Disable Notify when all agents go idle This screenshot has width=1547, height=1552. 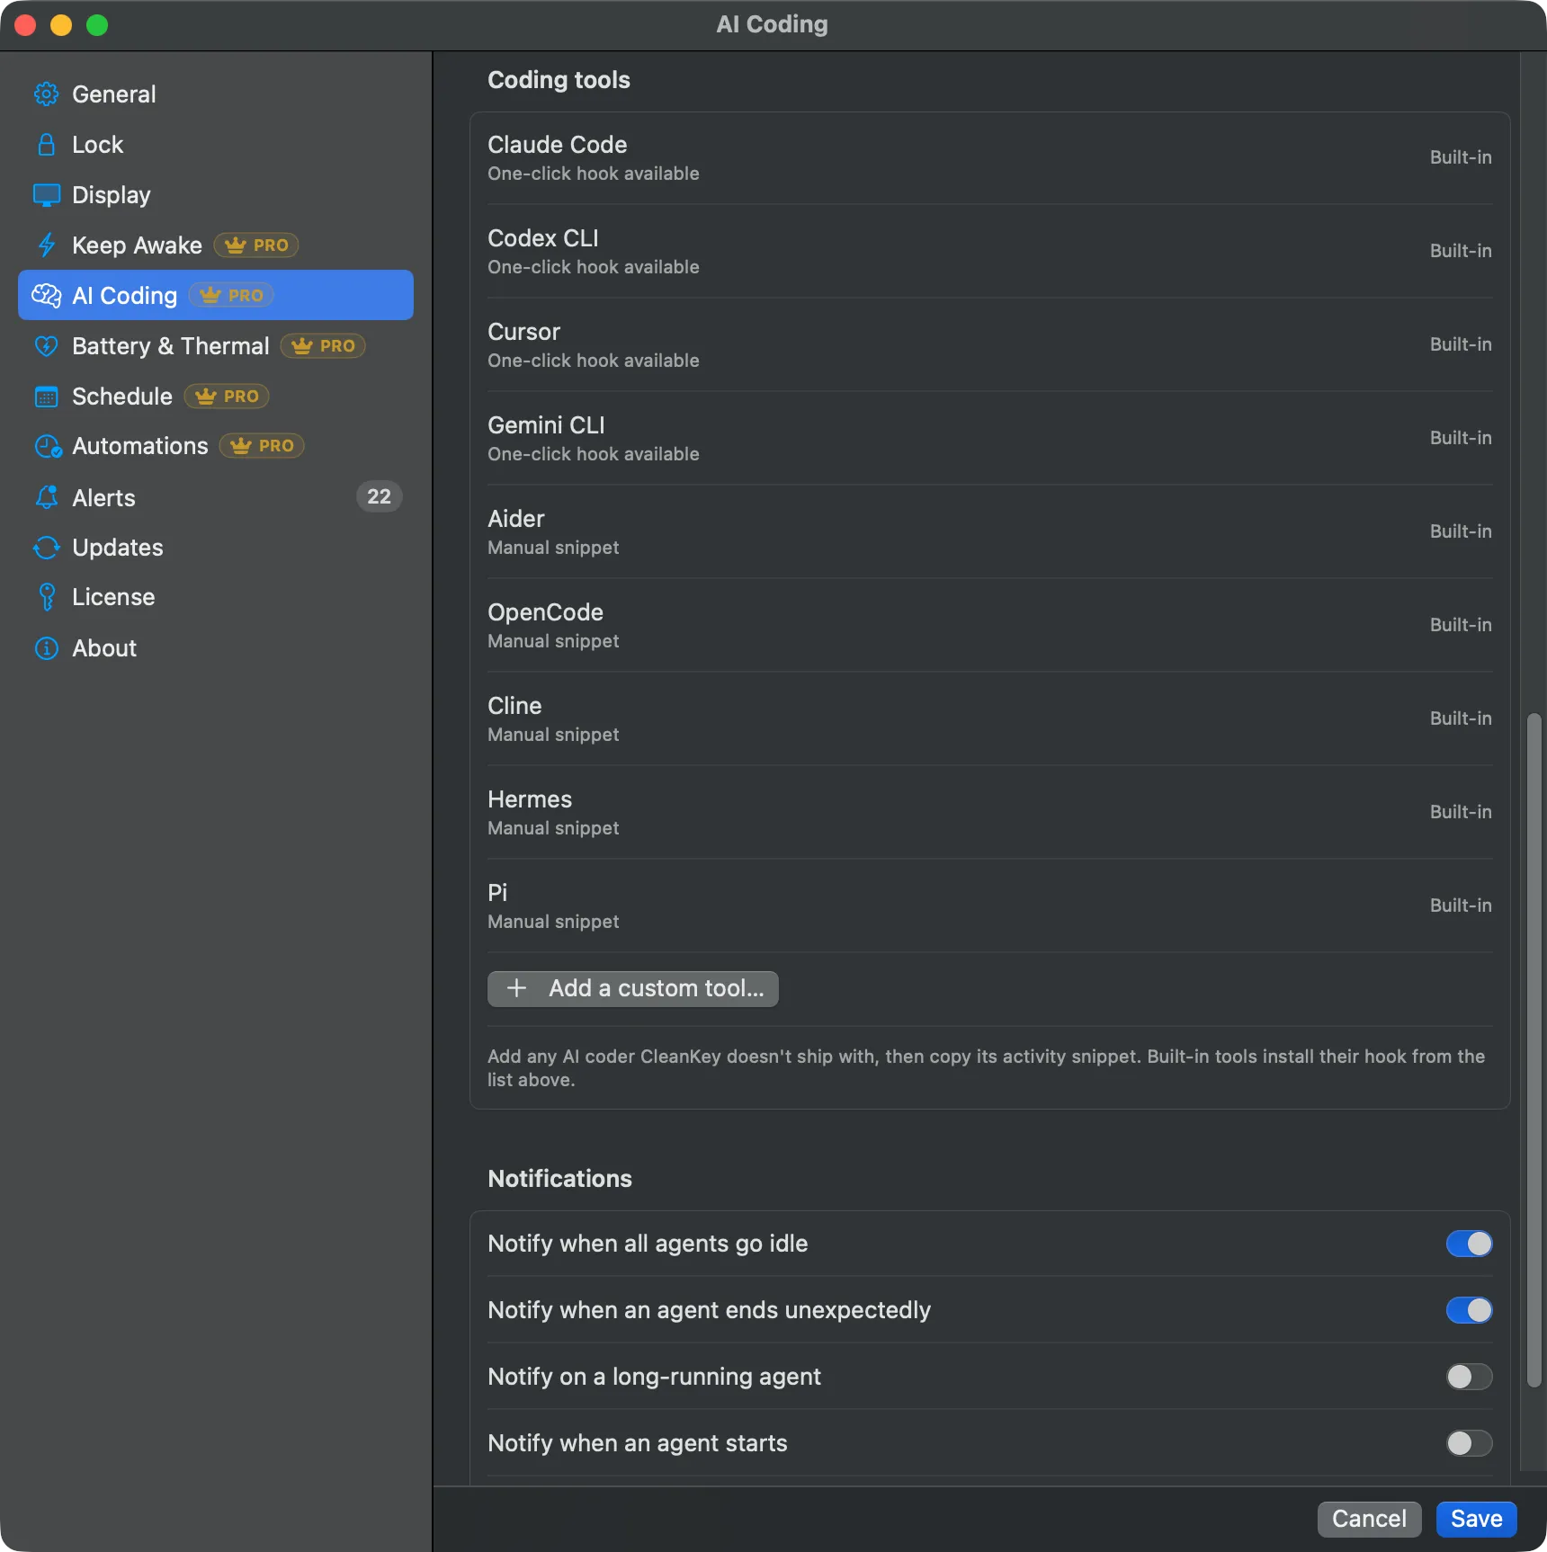tap(1469, 1244)
